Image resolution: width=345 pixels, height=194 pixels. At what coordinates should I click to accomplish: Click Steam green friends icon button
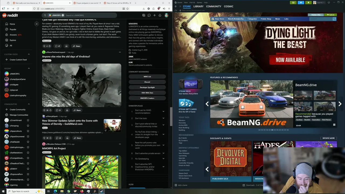293,2
